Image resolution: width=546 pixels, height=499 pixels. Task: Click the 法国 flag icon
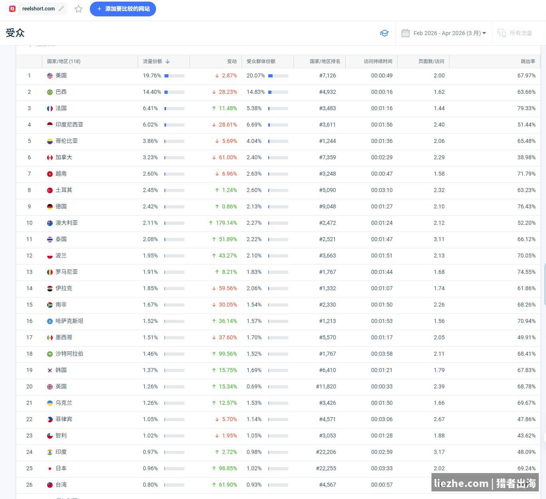point(50,109)
